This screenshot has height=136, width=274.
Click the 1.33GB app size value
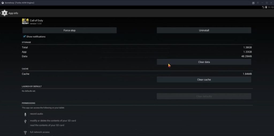248,52
